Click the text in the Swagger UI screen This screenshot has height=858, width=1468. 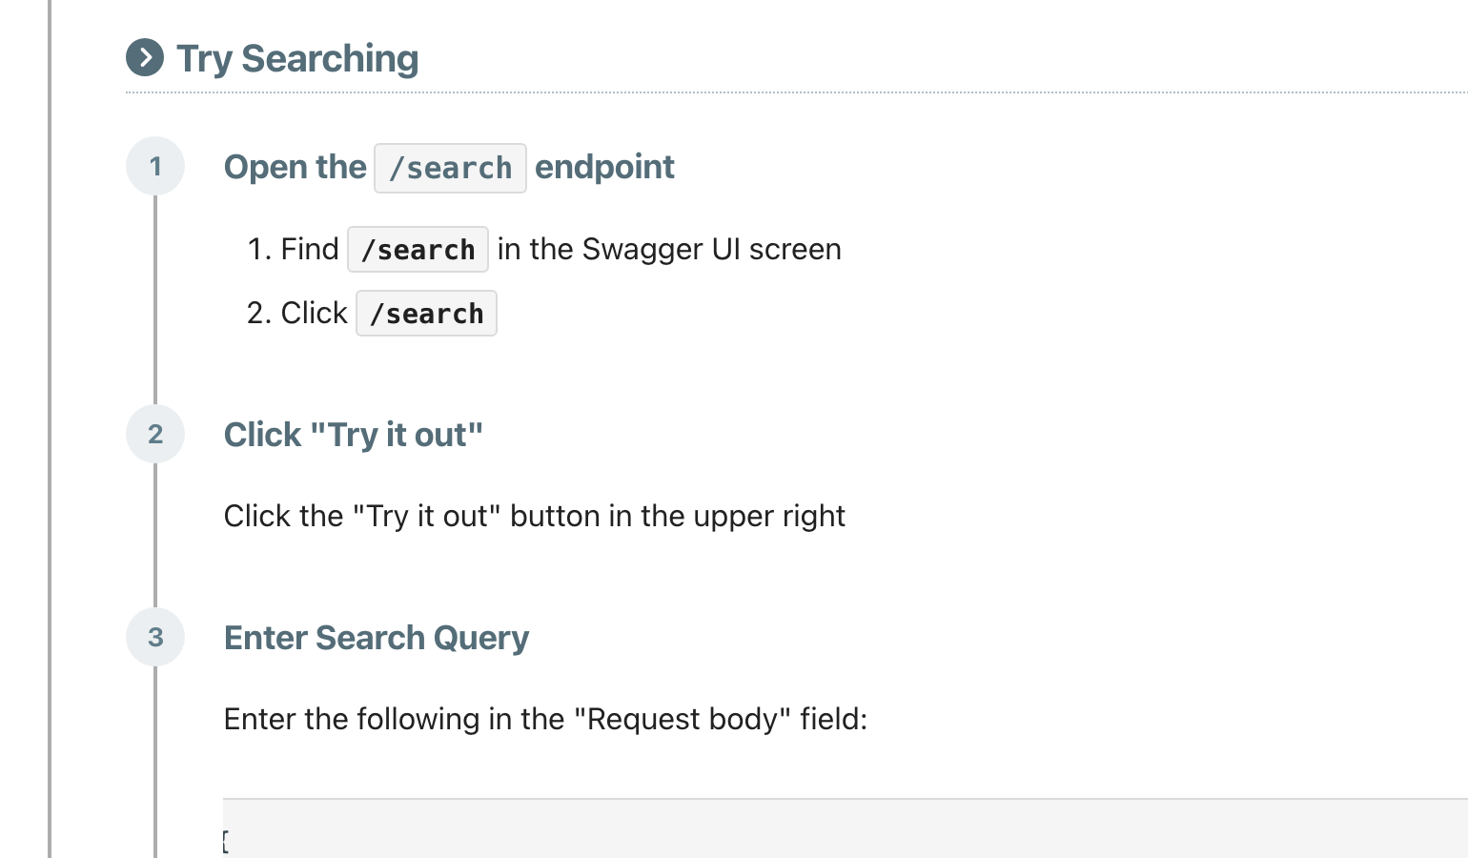(669, 250)
